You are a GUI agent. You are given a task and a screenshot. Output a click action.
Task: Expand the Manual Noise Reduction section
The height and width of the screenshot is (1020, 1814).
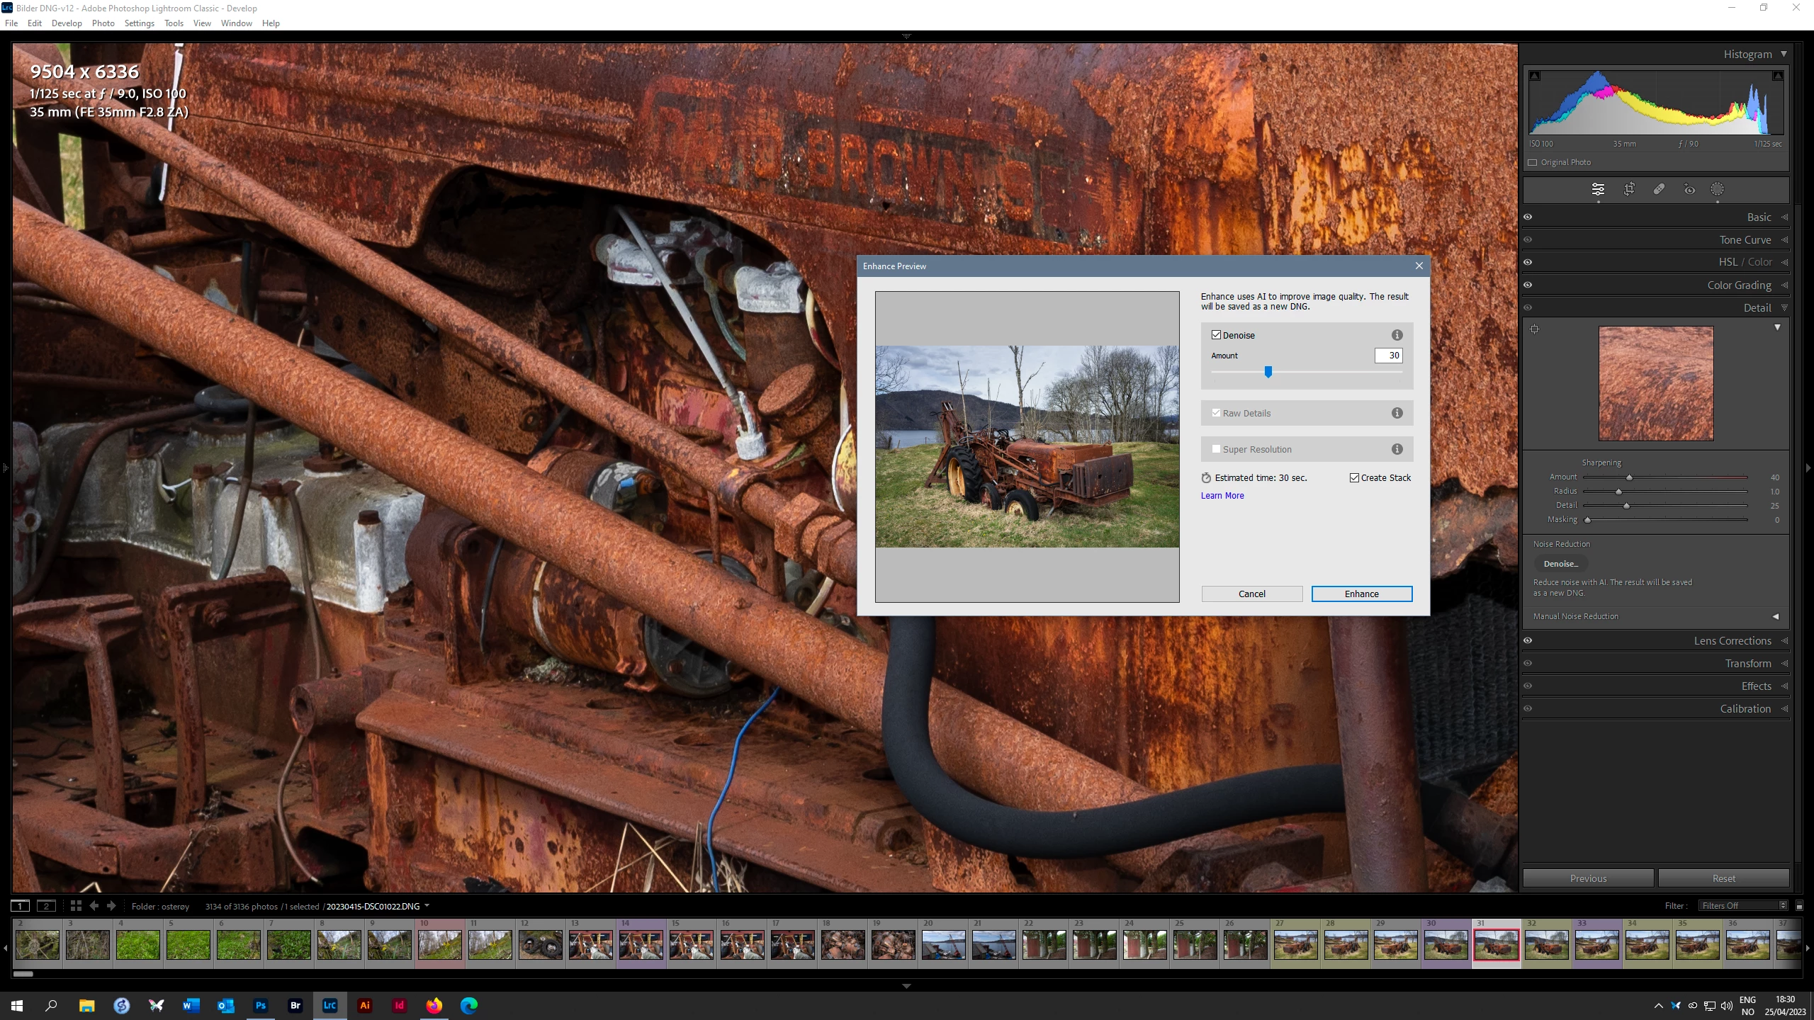[1776, 616]
